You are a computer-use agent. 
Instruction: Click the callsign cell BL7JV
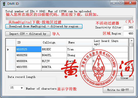click(54, 61)
